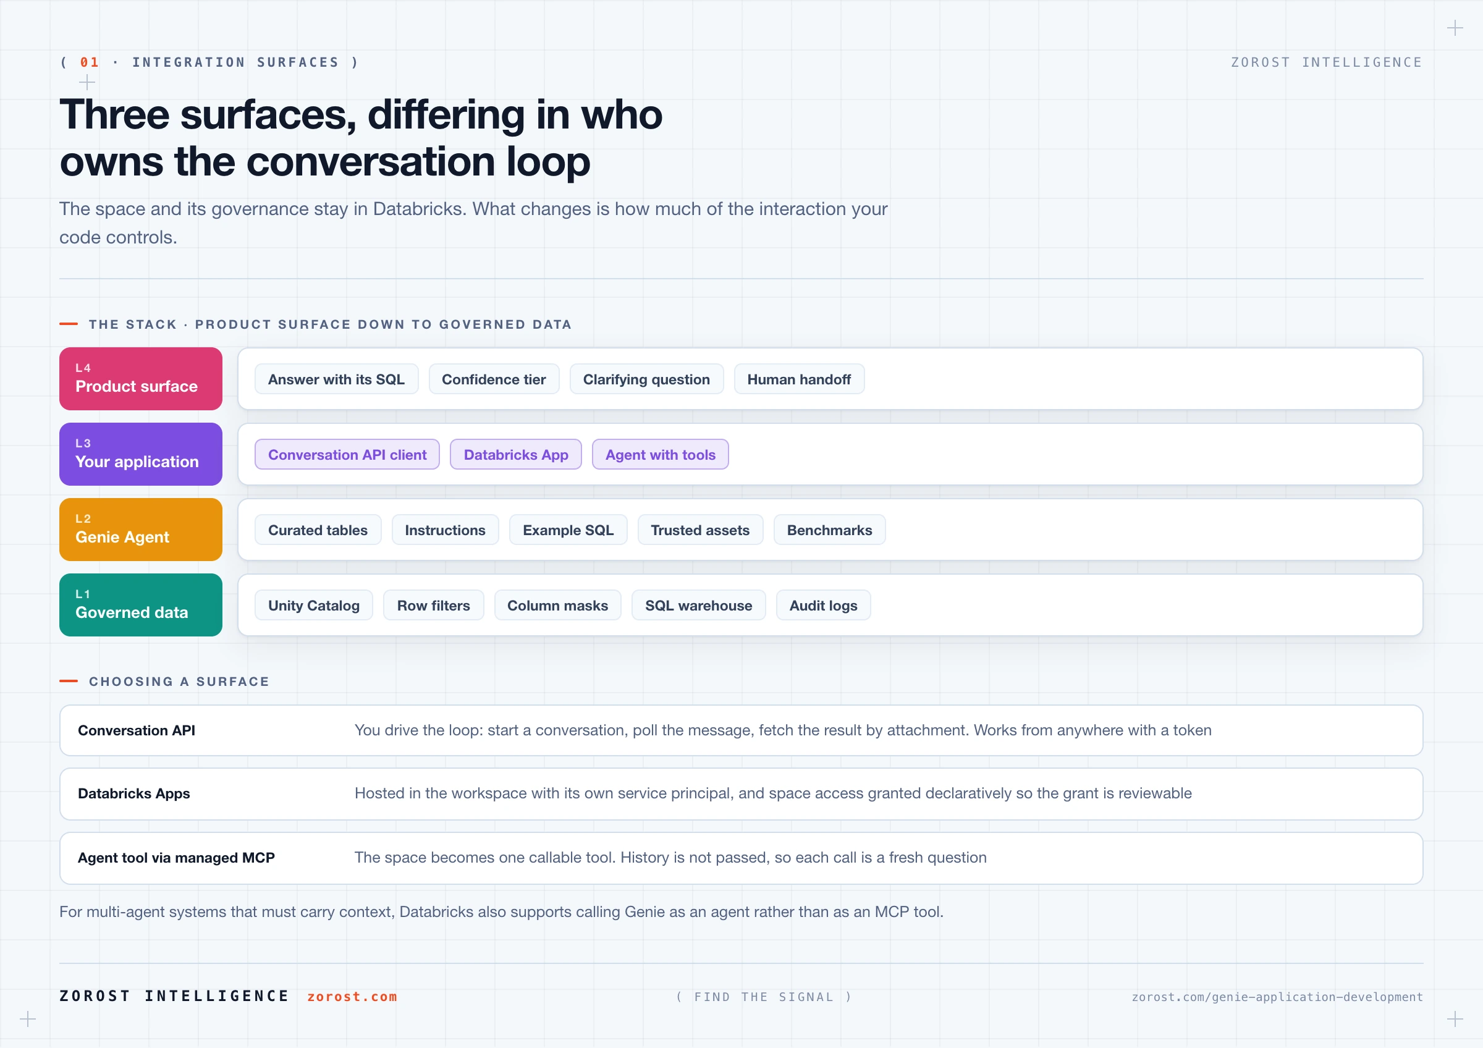Pick the 'Audit logs' chip
The image size is (1483, 1048).
823,606
